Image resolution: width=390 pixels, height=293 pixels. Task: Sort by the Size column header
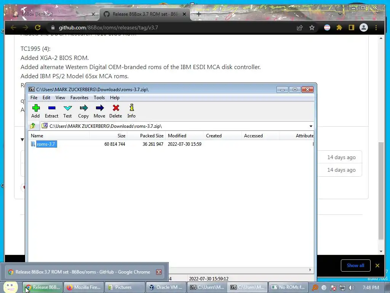pos(109,136)
